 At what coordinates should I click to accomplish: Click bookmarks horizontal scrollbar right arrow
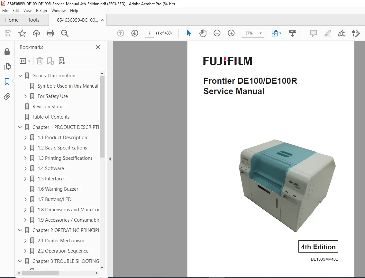pos(96,273)
